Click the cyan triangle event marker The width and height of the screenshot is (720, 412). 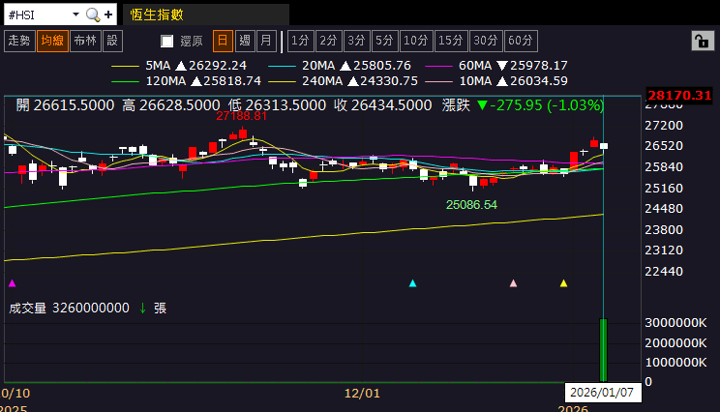pyautogui.click(x=412, y=283)
